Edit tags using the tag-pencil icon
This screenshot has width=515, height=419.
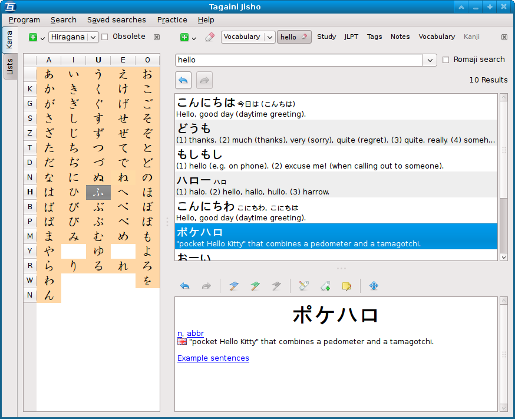tap(304, 286)
